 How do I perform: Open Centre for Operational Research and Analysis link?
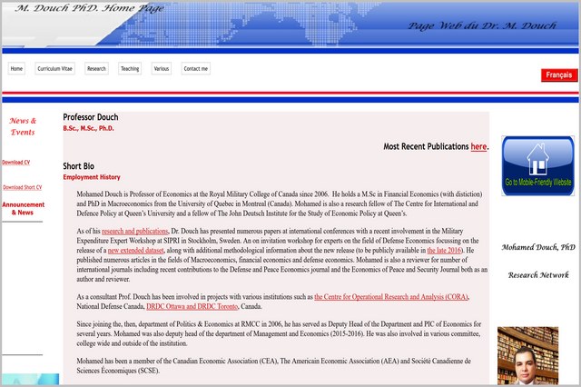pos(391,296)
